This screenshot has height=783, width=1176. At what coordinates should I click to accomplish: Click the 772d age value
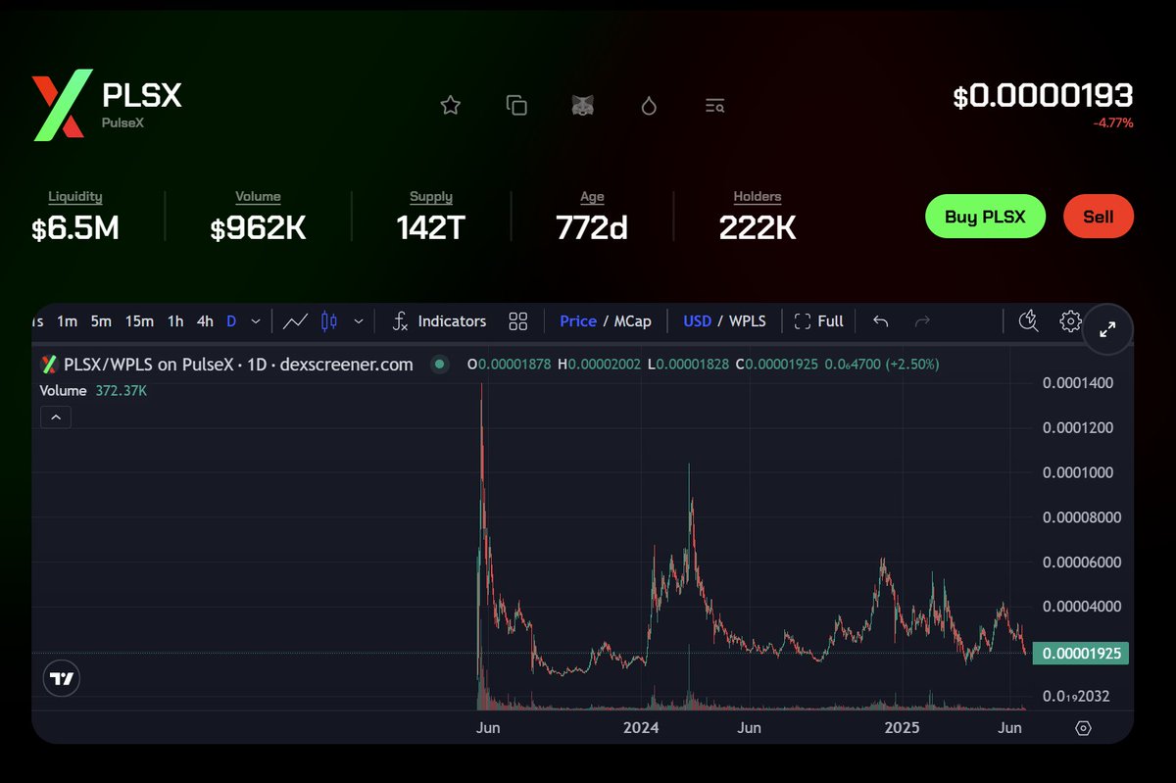point(592,228)
